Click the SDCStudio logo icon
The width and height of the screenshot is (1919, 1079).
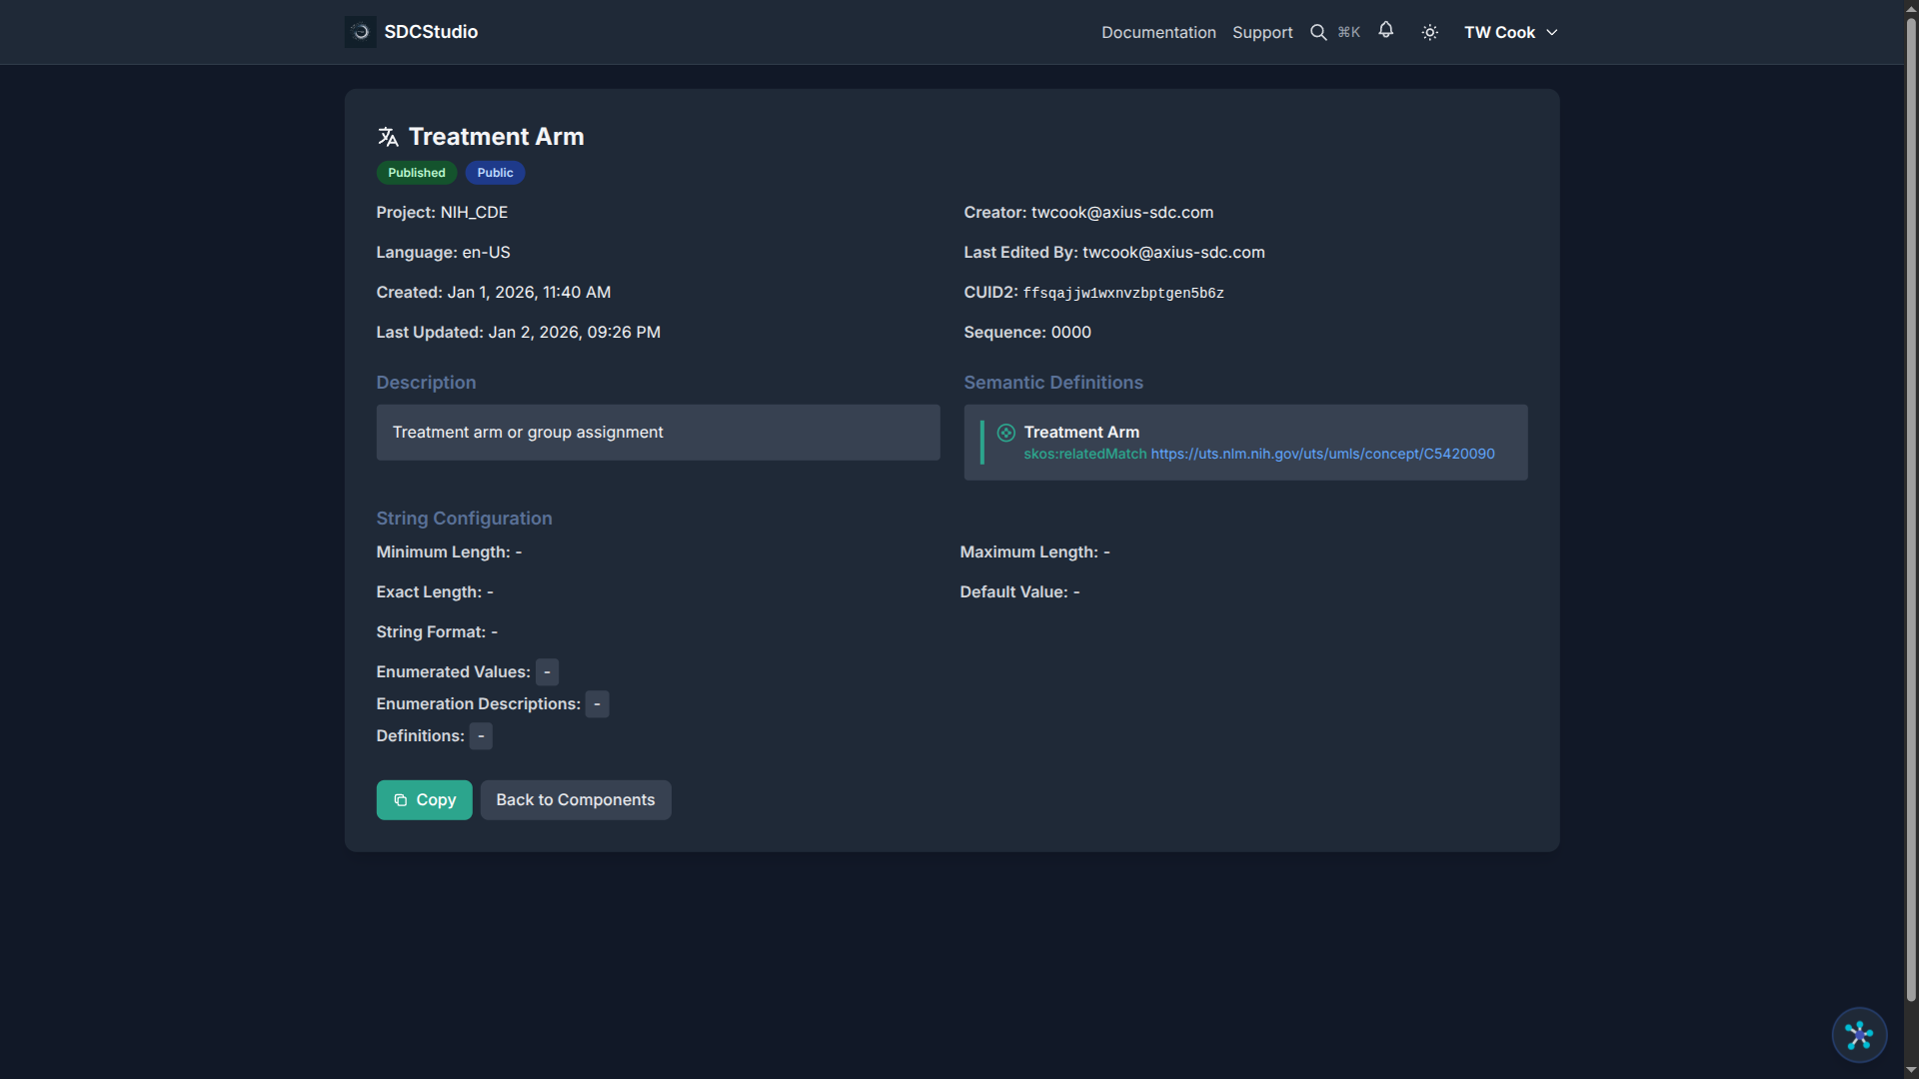coord(360,31)
